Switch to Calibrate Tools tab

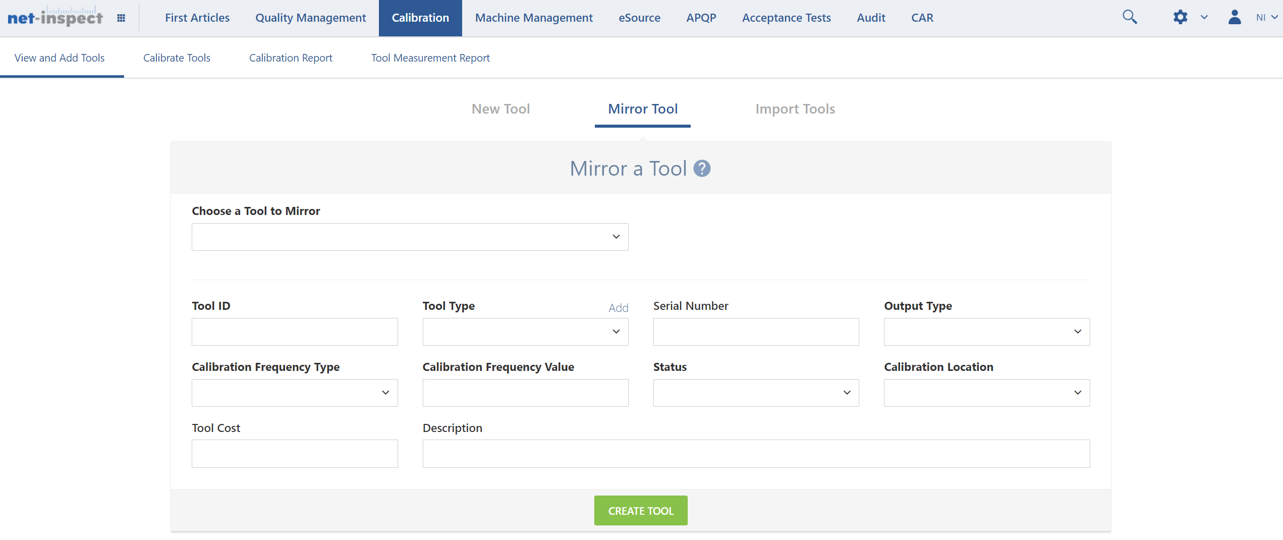point(177,58)
